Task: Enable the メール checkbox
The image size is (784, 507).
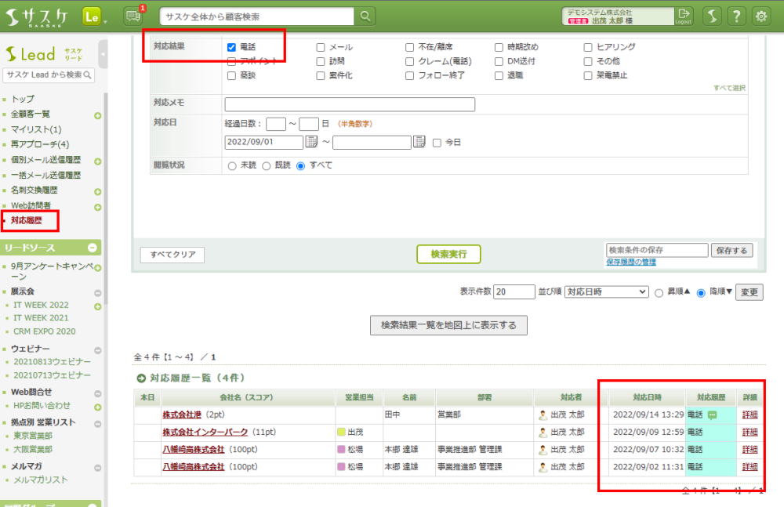Action: pos(321,47)
